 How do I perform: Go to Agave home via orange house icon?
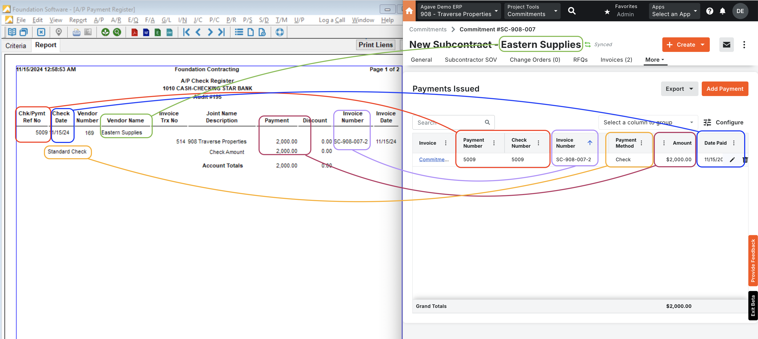(x=409, y=11)
